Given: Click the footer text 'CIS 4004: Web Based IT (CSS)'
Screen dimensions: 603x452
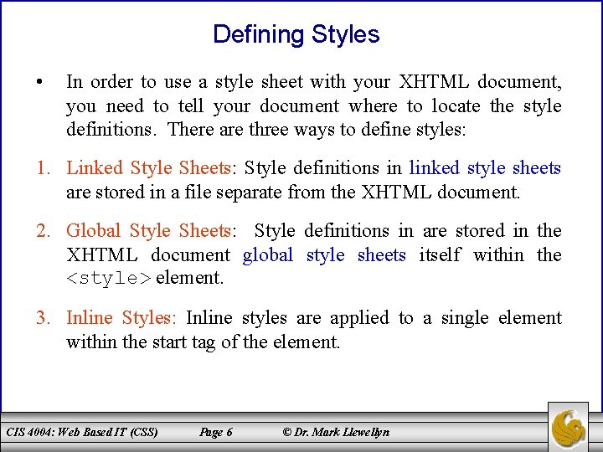Looking at the screenshot, I should [x=82, y=432].
